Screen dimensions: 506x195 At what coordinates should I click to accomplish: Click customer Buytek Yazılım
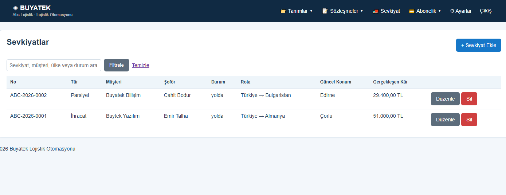(x=123, y=116)
